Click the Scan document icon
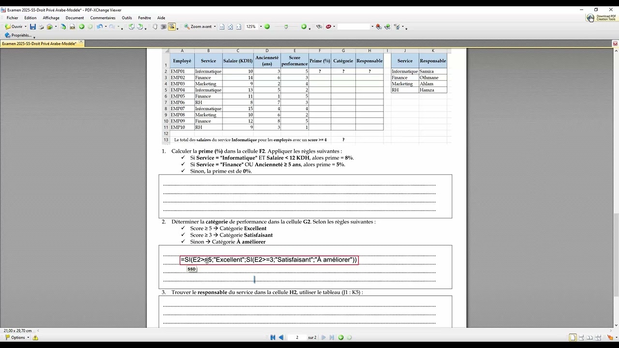The image size is (619, 348). [x=63, y=27]
